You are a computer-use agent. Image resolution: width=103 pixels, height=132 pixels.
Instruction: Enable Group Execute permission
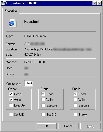[43, 105]
